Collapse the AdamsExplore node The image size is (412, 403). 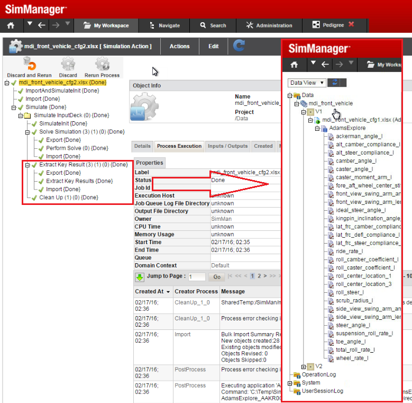(x=317, y=128)
